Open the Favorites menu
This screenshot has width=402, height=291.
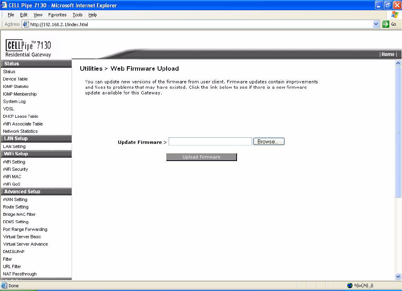point(57,15)
